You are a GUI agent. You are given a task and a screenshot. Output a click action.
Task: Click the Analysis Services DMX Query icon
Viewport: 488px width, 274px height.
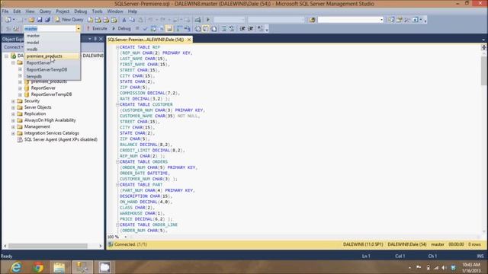[106, 20]
